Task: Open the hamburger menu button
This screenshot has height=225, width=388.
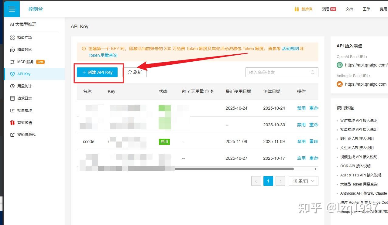Action: point(12,9)
